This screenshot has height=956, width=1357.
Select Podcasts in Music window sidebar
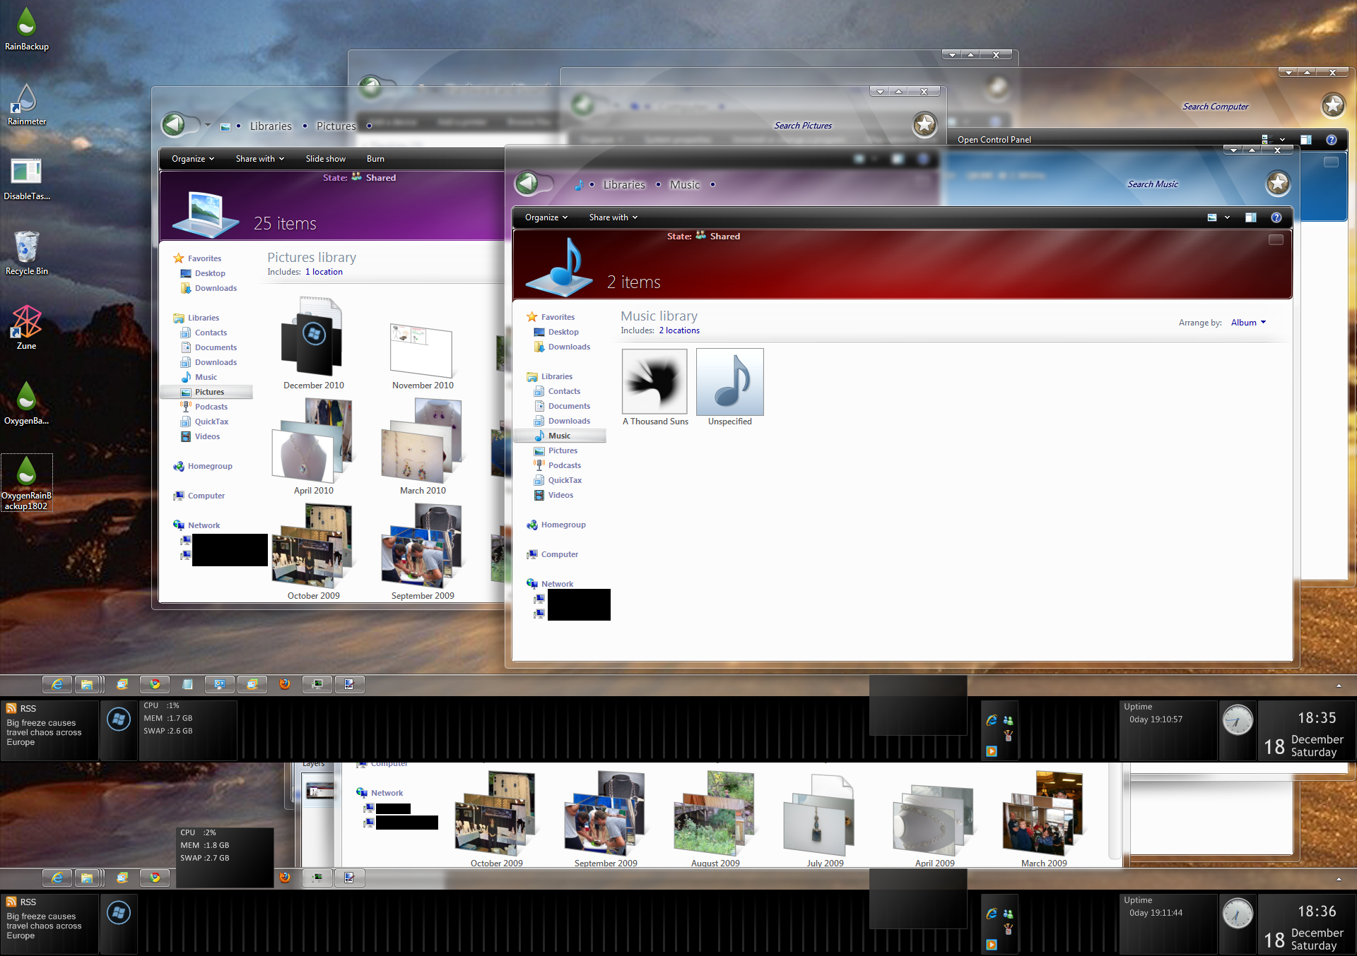[564, 465]
